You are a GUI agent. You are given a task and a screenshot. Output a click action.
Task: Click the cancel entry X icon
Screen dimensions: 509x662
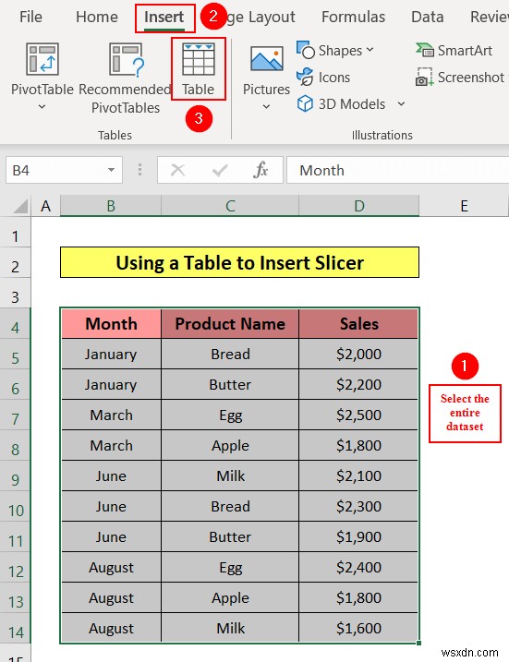tap(177, 170)
